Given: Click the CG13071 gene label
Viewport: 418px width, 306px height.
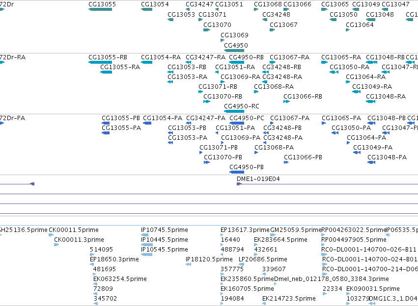Looking at the screenshot, I should coord(213,15).
